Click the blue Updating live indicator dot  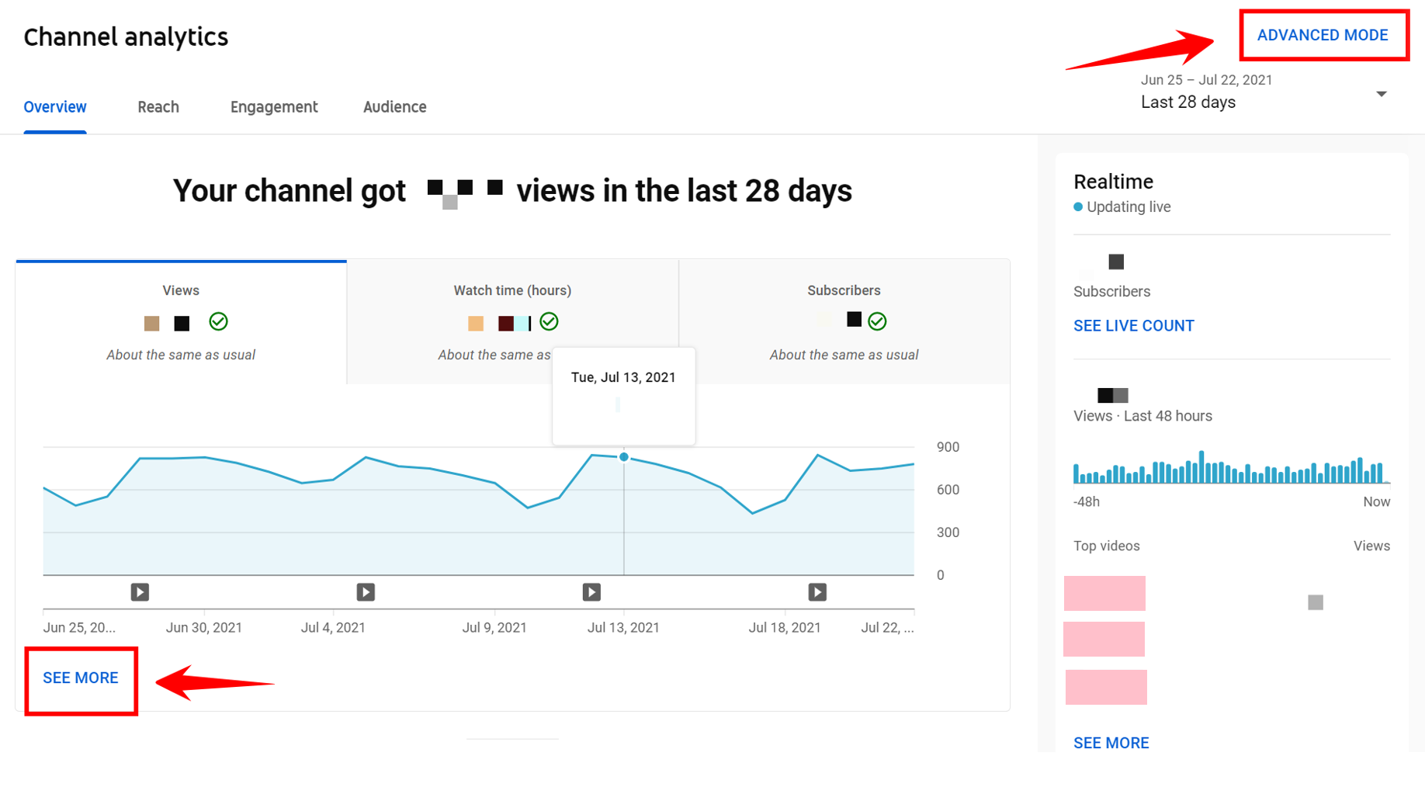[1077, 207]
